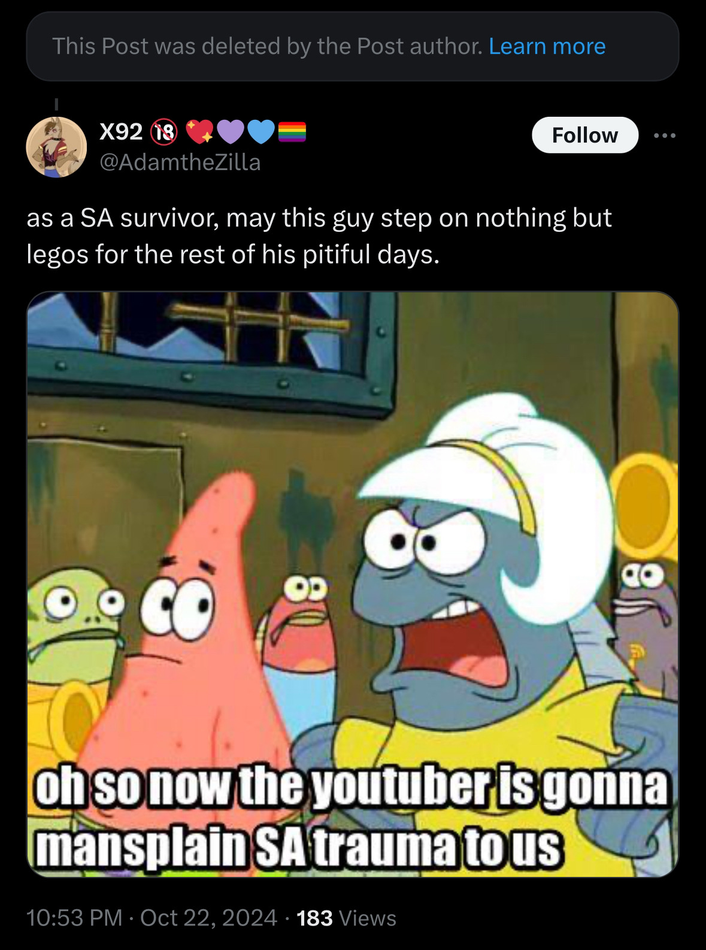Open the SpongeBob meme image
The image size is (706, 950).
pos(353,585)
